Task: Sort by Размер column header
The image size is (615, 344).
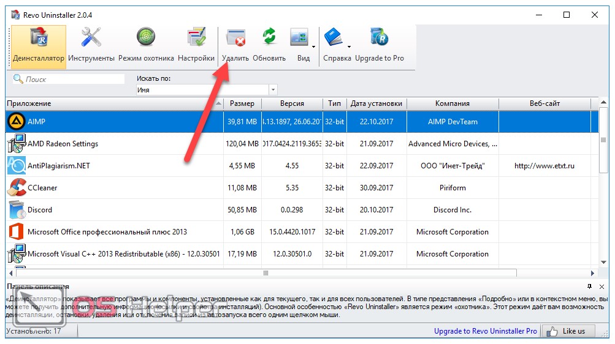Action: 242,103
